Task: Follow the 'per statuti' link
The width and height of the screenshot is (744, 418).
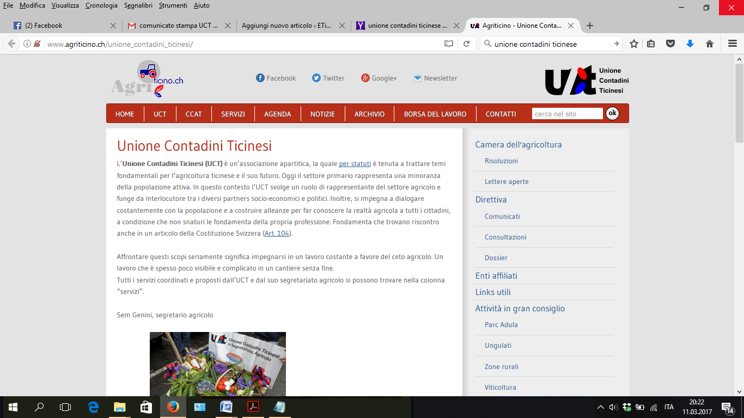Action: (x=355, y=163)
